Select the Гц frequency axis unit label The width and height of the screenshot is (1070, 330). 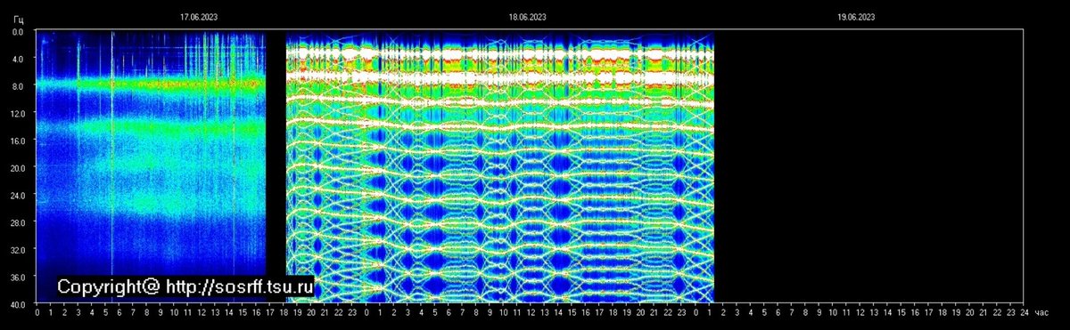19,20
